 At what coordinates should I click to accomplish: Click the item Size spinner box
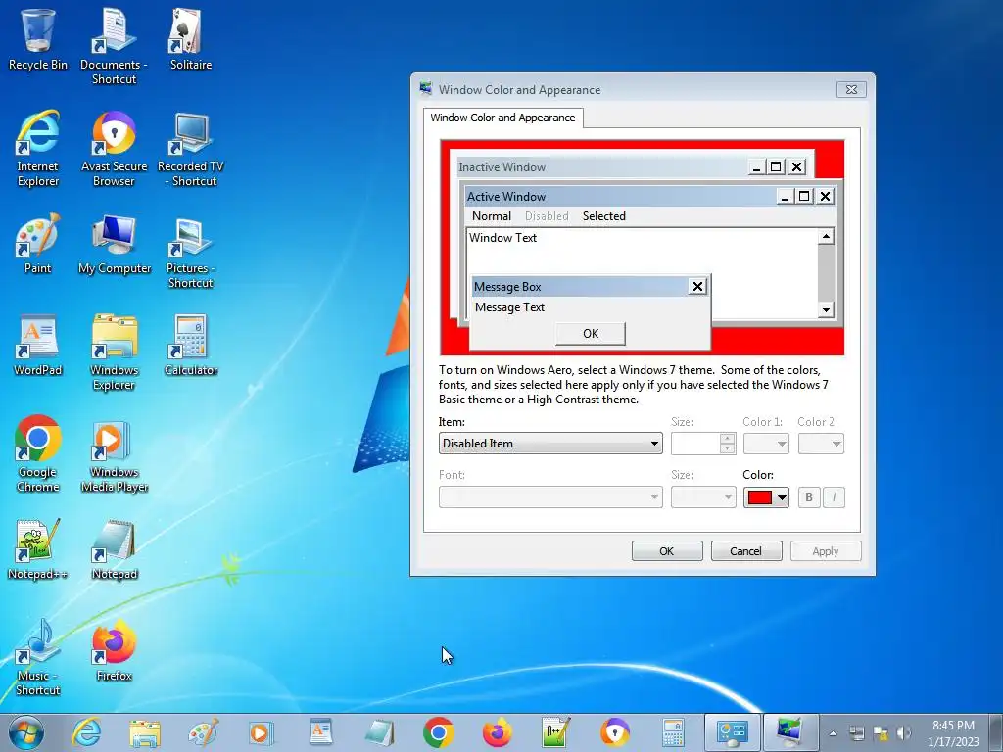click(x=703, y=444)
